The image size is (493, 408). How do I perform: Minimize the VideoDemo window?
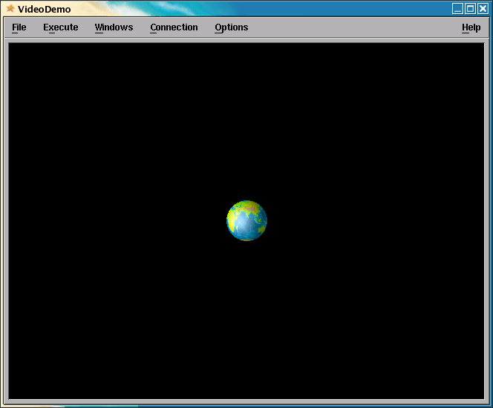[x=457, y=9]
